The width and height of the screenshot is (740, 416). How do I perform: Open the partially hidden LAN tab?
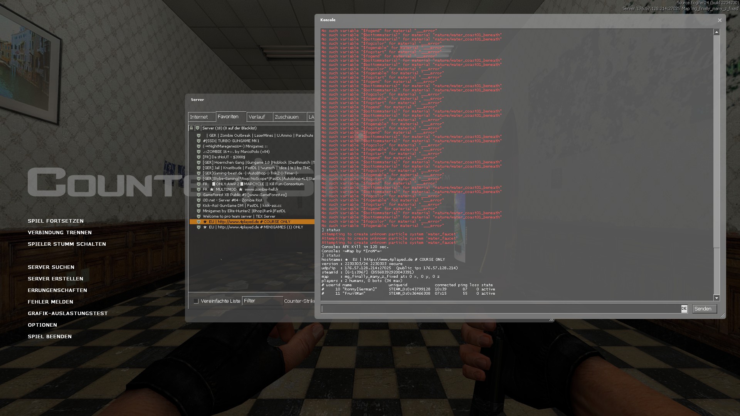311,117
